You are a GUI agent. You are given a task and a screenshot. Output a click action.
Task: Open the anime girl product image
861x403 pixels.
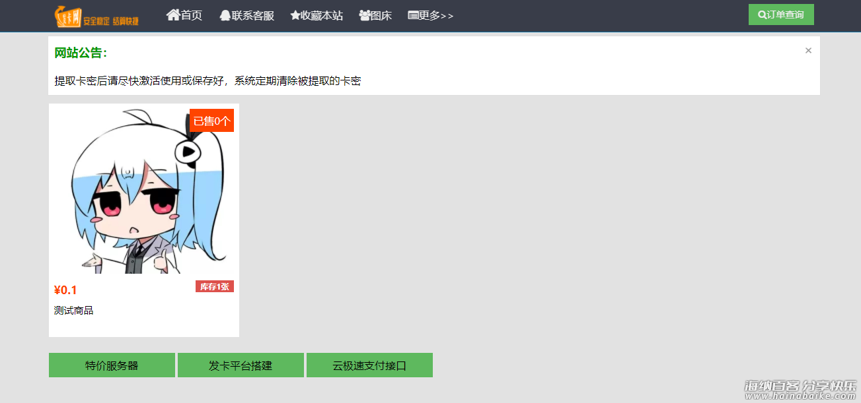pos(144,191)
